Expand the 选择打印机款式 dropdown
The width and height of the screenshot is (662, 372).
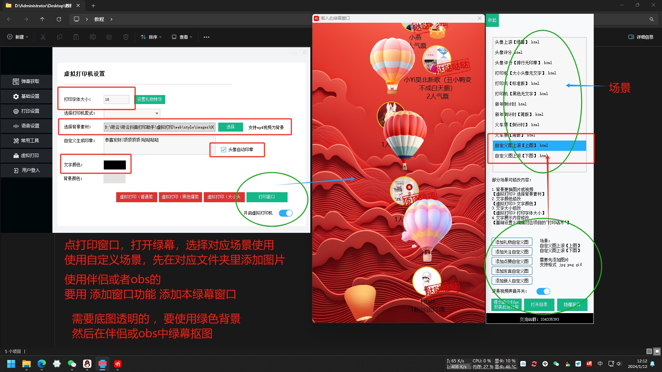157,113
